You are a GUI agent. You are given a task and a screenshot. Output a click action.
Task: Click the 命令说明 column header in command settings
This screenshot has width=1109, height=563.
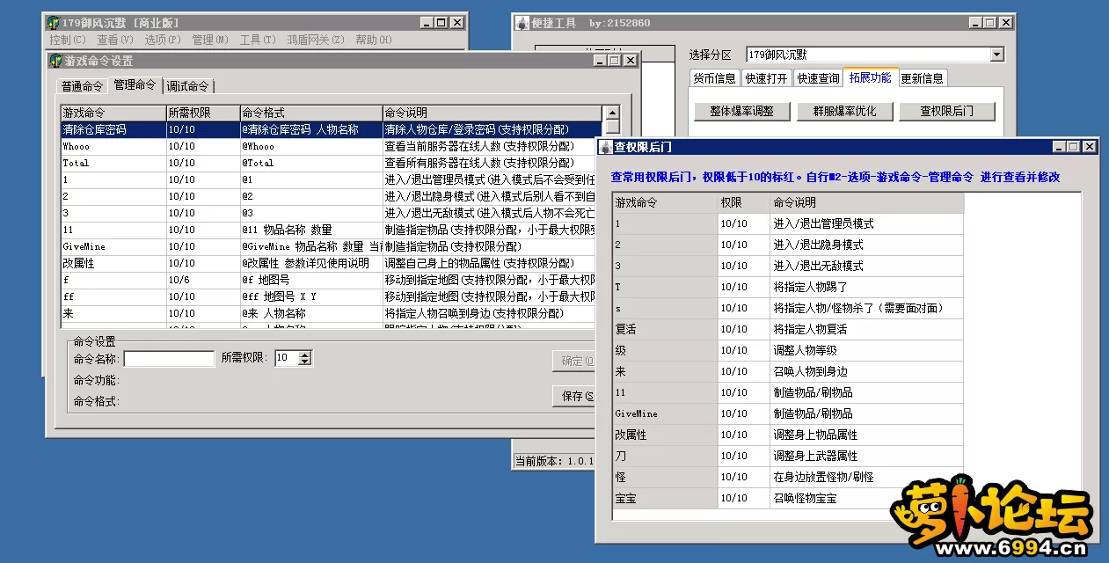click(492, 113)
